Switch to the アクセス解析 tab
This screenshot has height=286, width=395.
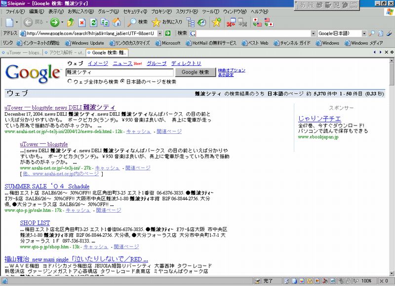65,53
